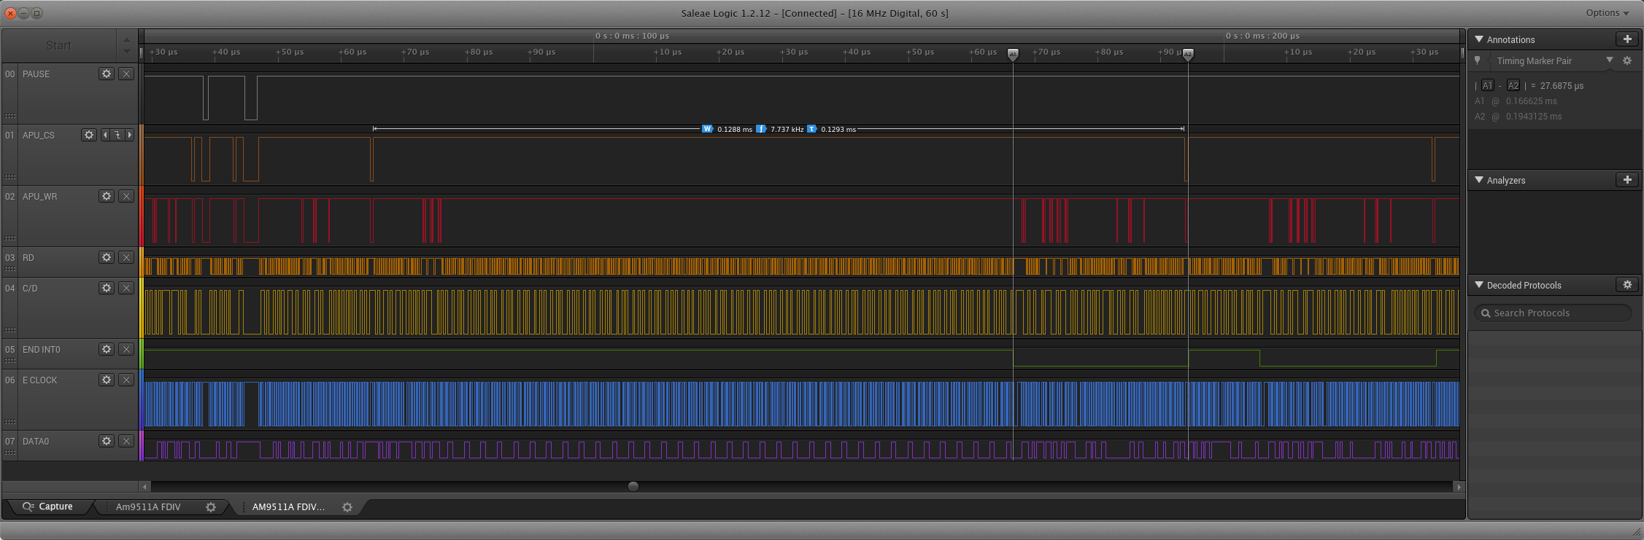Clear the trigger X on APU_WR channel

coord(126,196)
